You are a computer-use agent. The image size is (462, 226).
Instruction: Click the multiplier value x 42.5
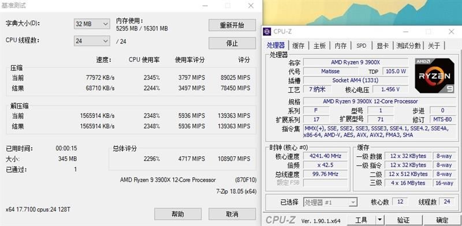(325, 165)
